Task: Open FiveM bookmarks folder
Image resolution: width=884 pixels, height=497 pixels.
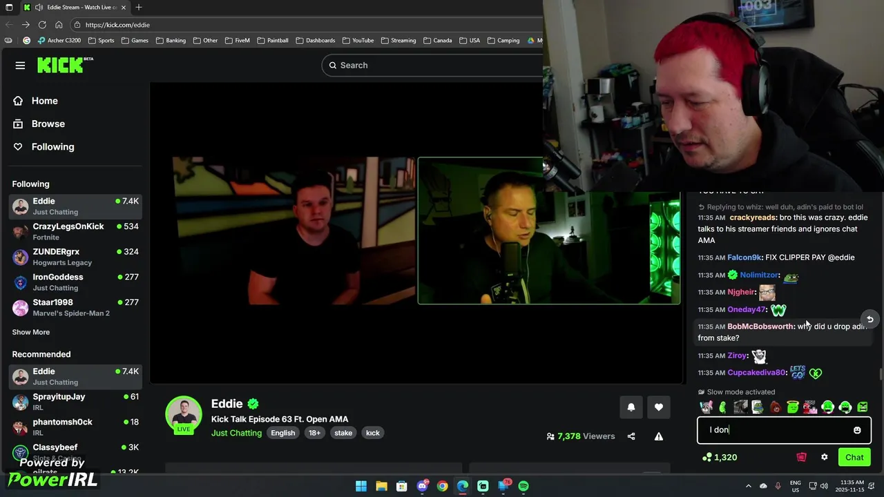Action: tap(237, 41)
